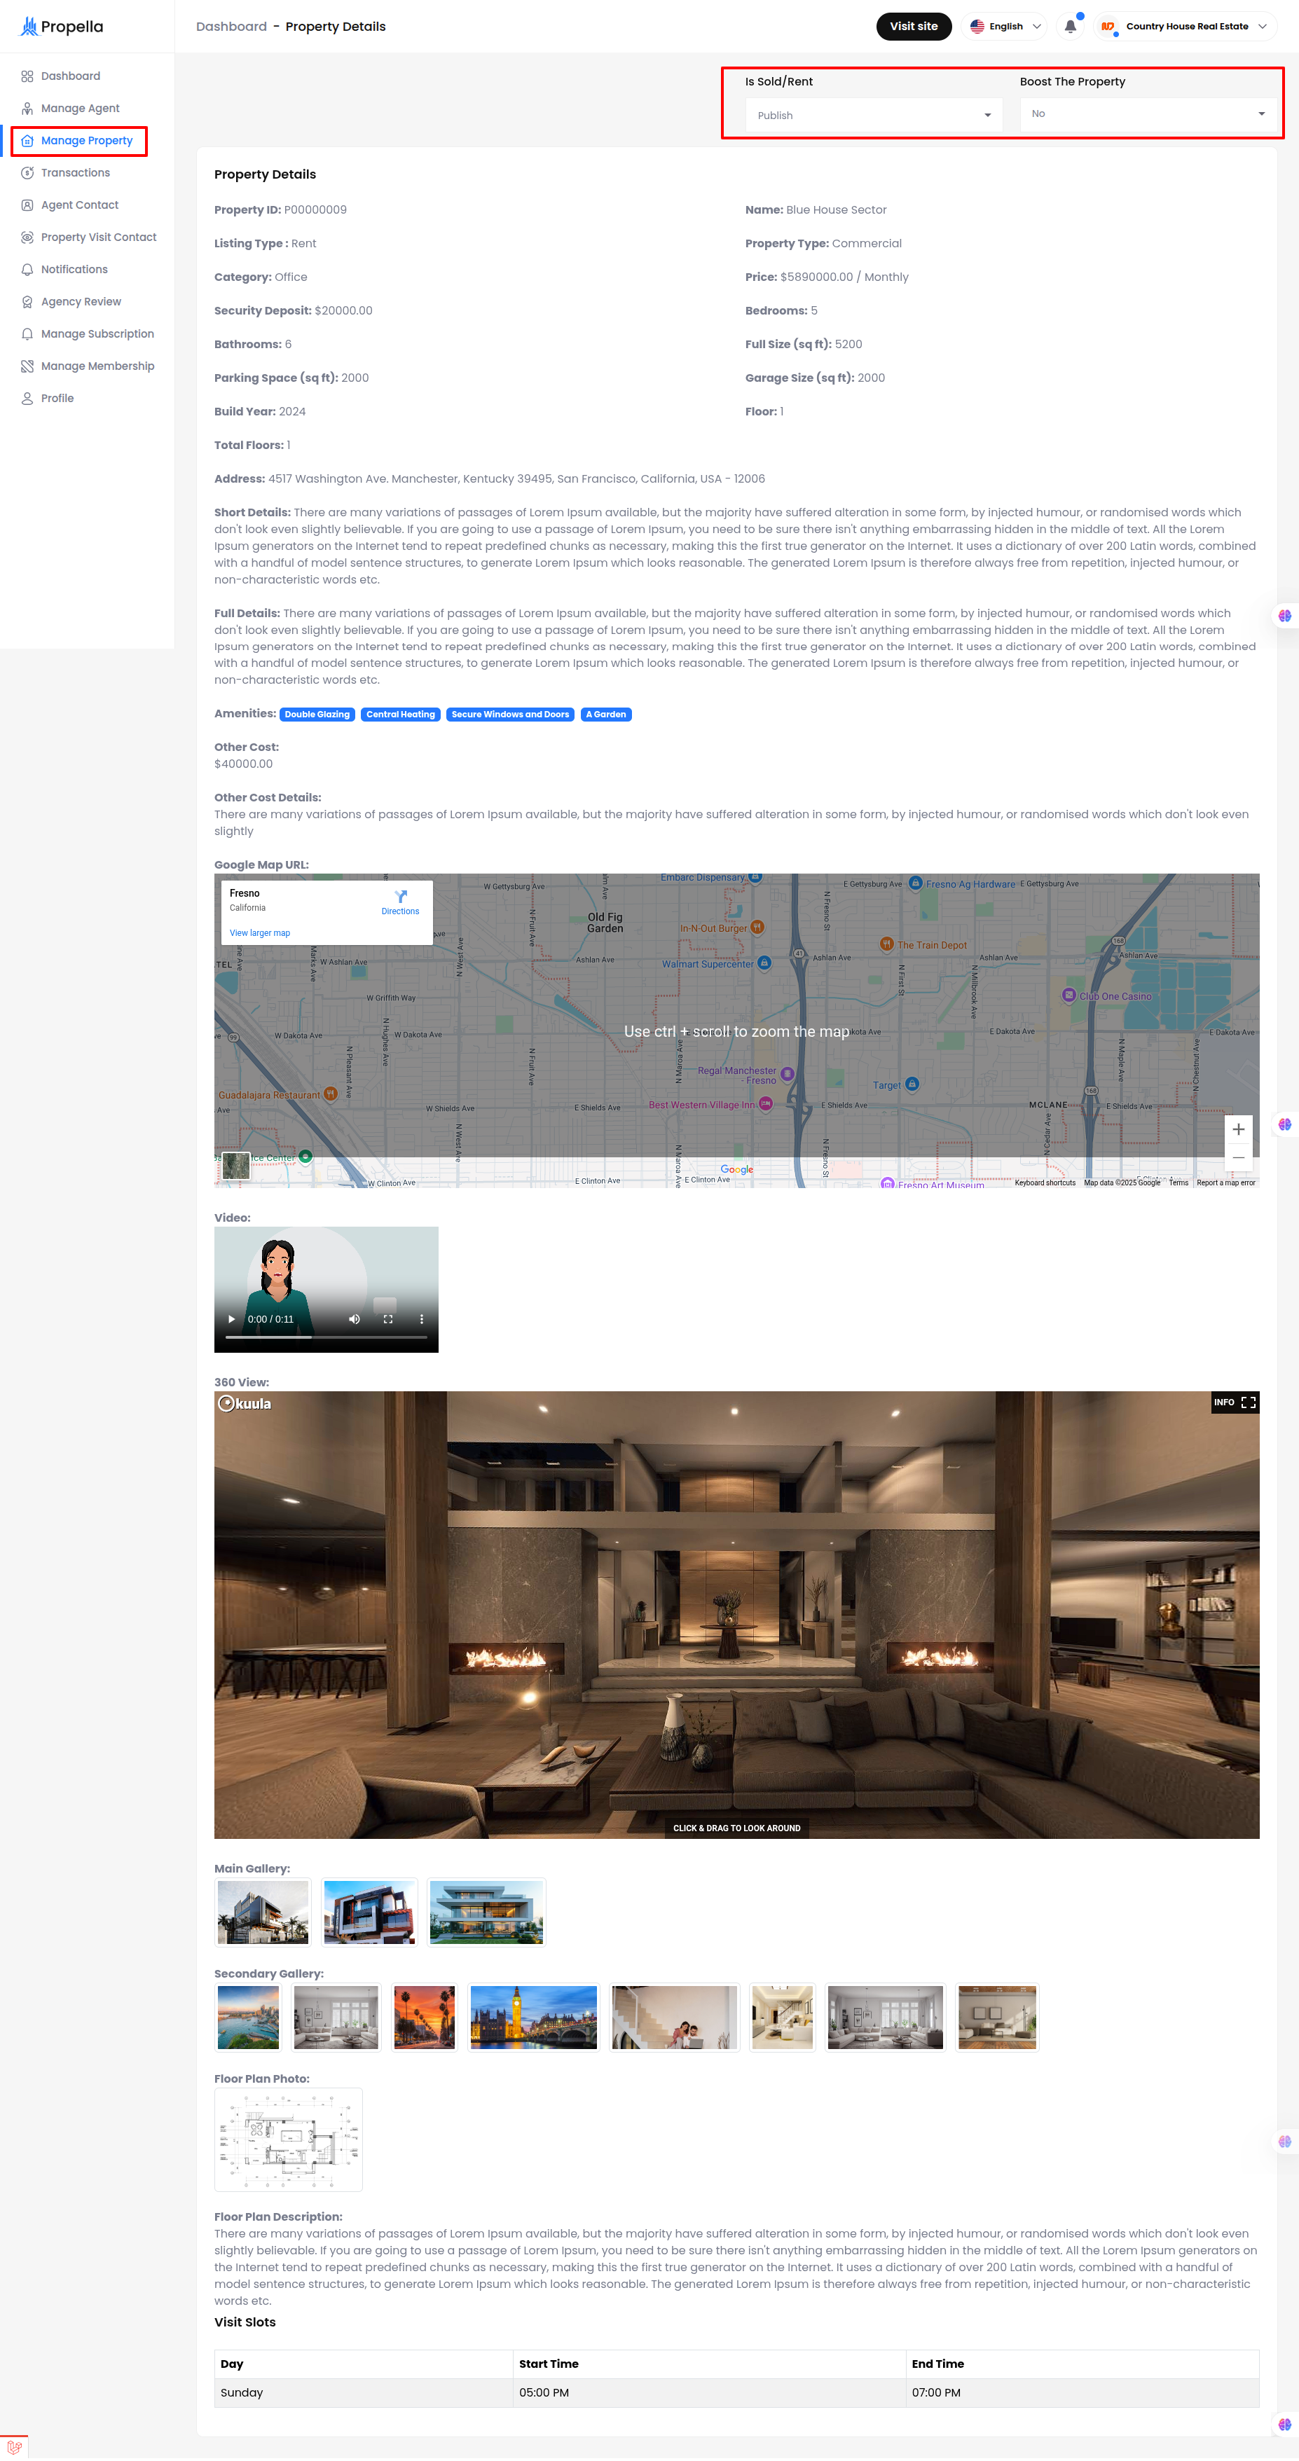This screenshot has height=2461, width=1299.
Task: Click Sunday in visit slots table
Action: coord(242,2393)
